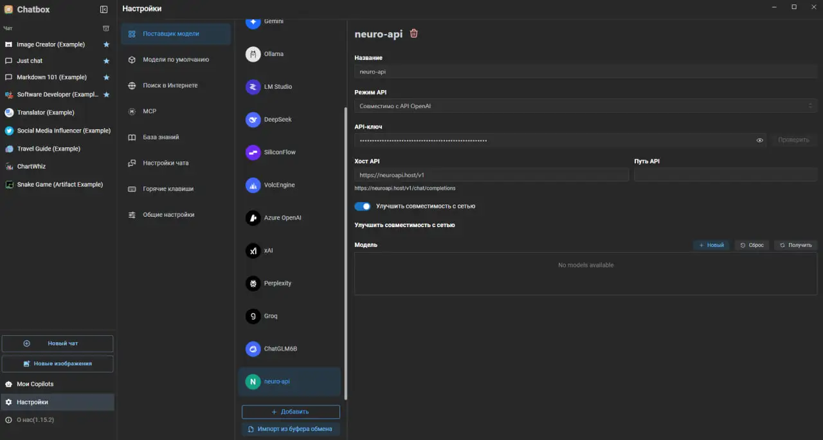
Task: Open the Ollama provider entry
Action: (x=273, y=54)
